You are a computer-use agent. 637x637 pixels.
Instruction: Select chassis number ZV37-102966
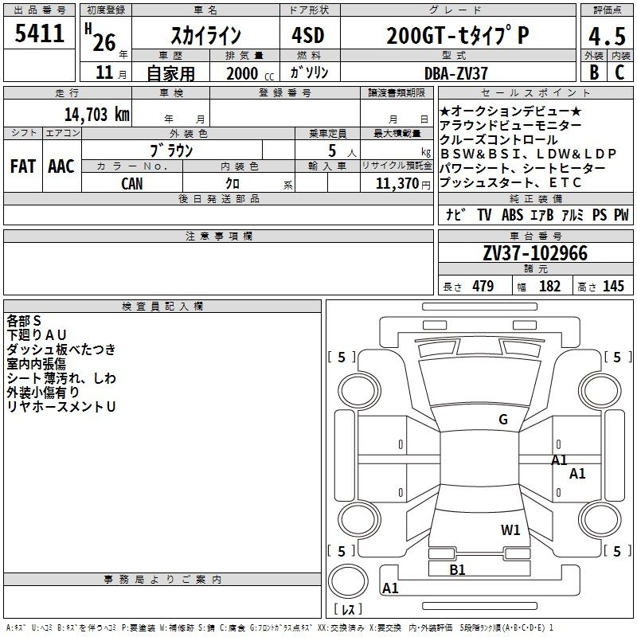(535, 253)
